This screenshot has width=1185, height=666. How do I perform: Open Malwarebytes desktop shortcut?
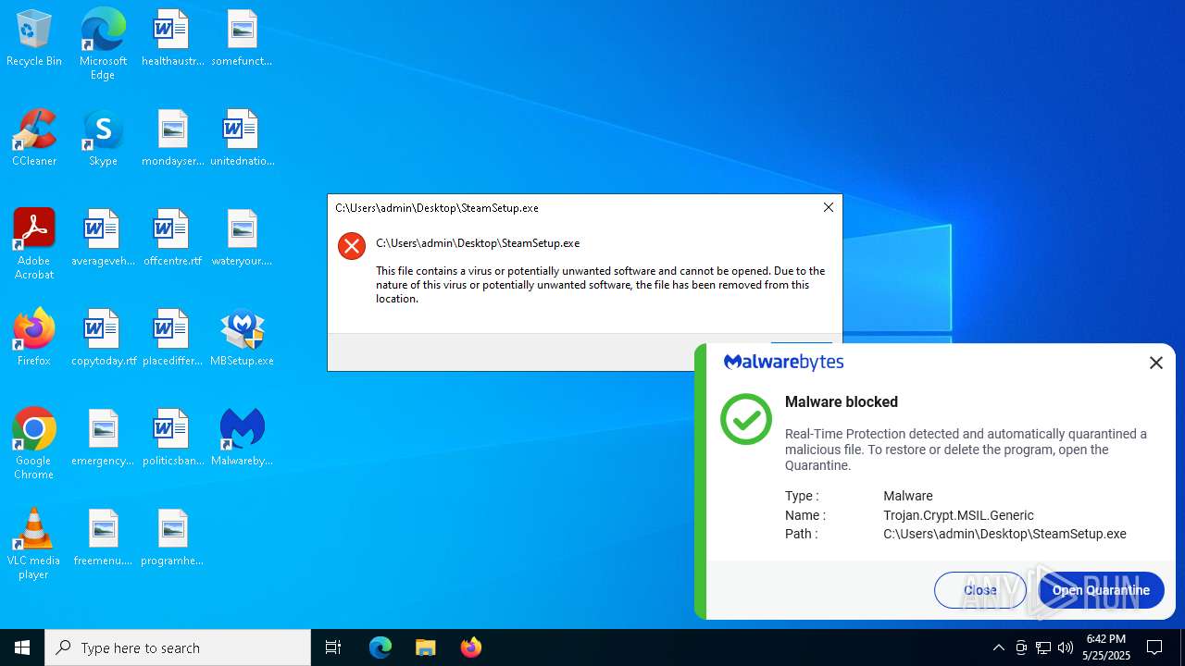point(242,438)
